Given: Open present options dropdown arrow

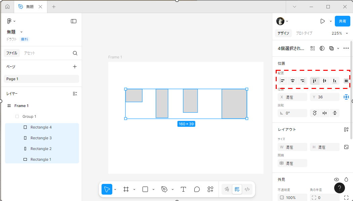Looking at the screenshot, I should [331, 21].
